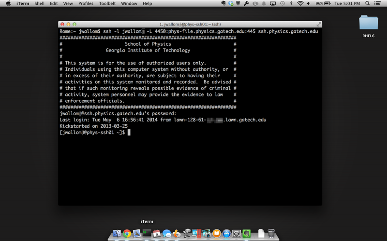The height and width of the screenshot is (241, 387).
Task: Click the green zoom button of iTerm window
Action: (x=74, y=24)
